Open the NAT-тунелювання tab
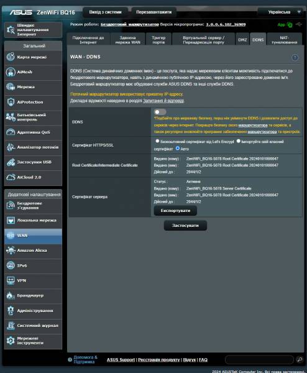 click(285, 40)
